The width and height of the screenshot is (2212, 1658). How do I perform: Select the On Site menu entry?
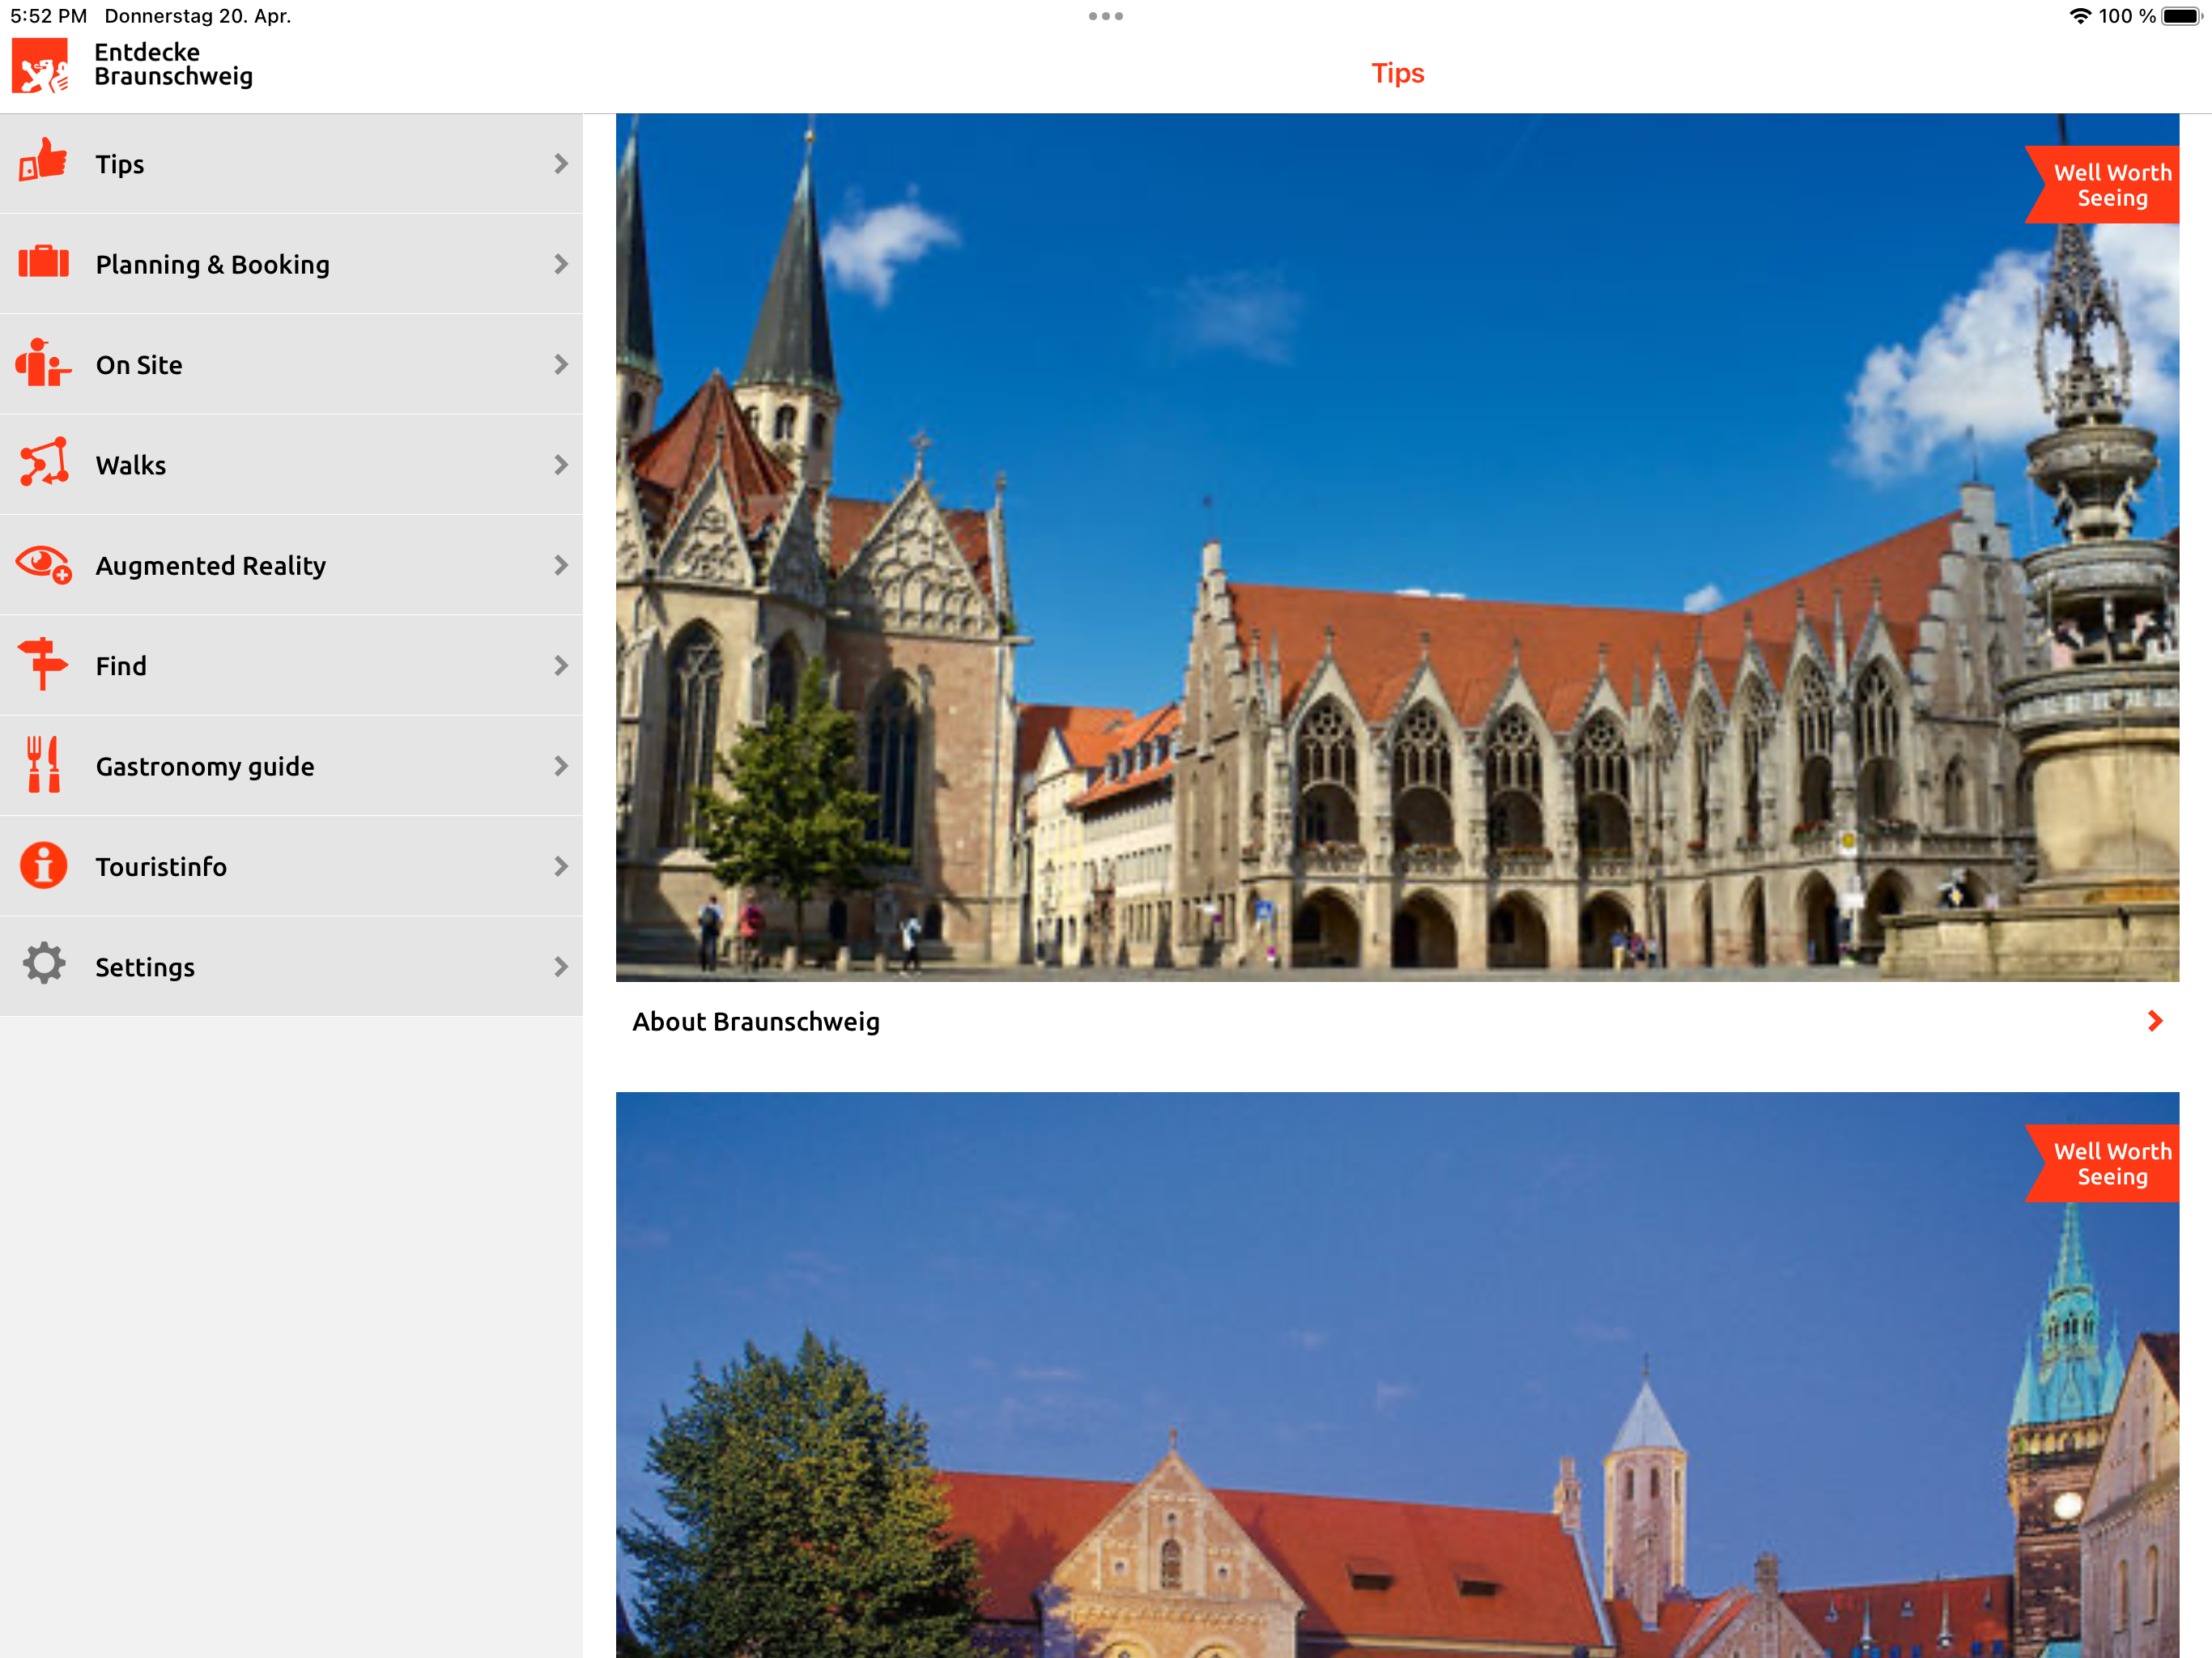tap(291, 364)
